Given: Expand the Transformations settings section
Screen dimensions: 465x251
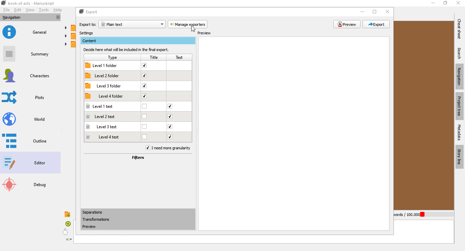Looking at the screenshot, I should tap(96, 219).
